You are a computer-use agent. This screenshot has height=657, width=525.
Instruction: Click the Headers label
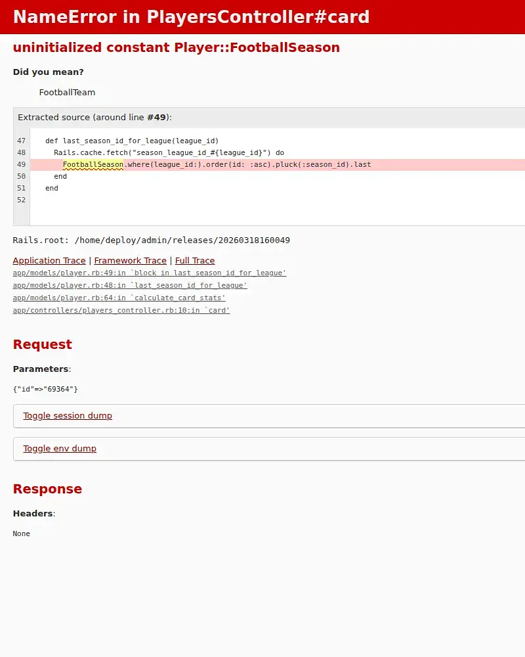click(33, 513)
